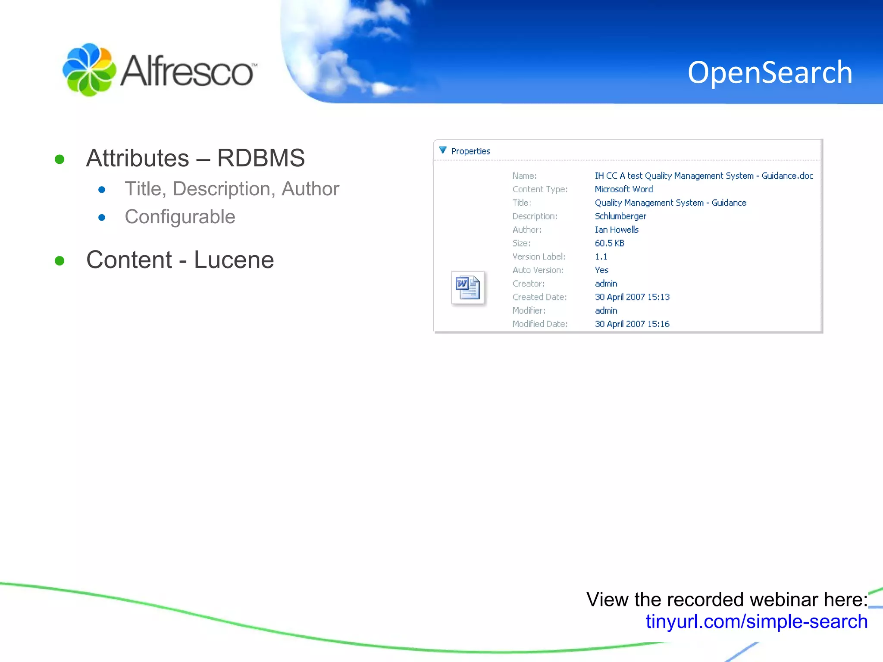Select the 'Size:' field label
This screenshot has height=662, width=883.
click(x=521, y=243)
